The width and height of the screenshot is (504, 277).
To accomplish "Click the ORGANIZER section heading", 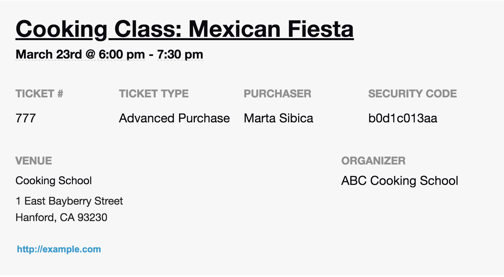I will click(373, 161).
